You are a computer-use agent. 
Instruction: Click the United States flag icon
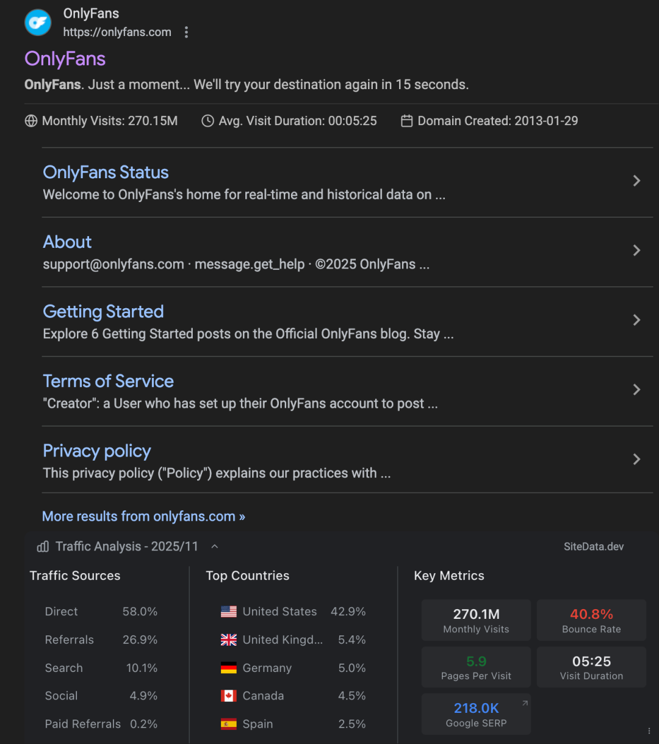[229, 612]
